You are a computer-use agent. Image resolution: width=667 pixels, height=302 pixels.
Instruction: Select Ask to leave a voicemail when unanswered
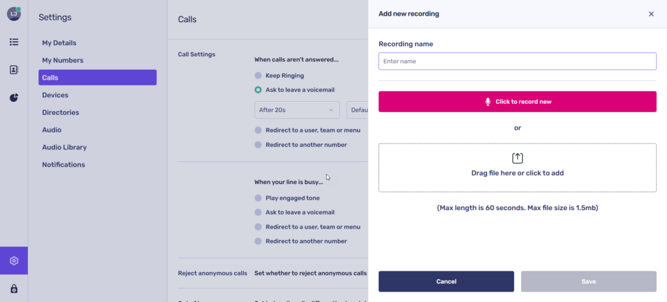[259, 89]
